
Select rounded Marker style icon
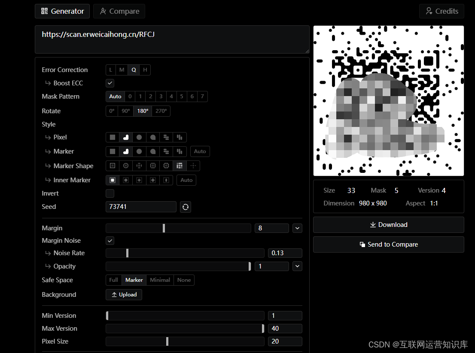click(x=126, y=151)
